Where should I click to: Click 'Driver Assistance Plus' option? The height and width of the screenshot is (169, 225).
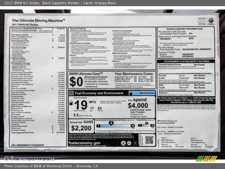pyautogui.click(x=20, y=41)
